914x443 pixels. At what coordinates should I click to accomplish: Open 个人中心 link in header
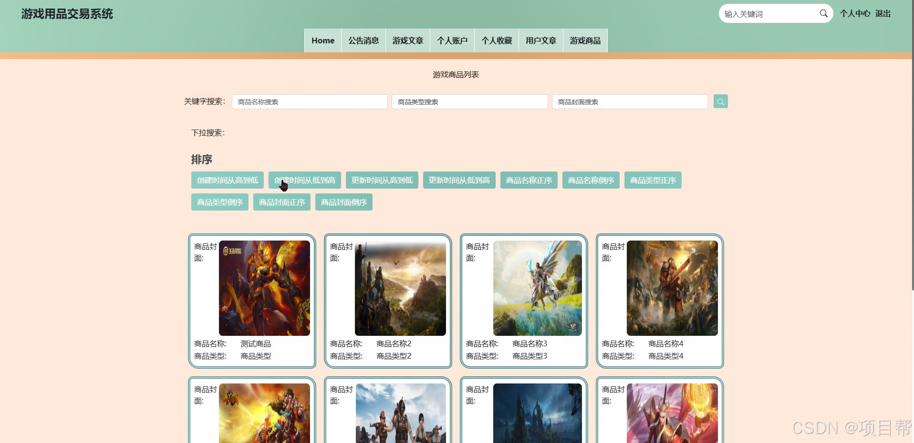tap(855, 14)
